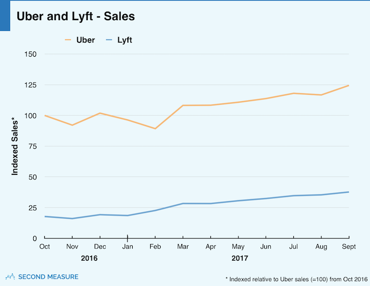Click Lyft's March data point

coord(183,203)
